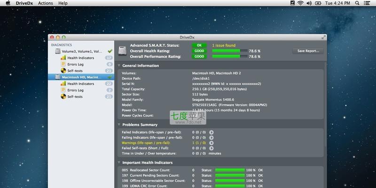Open the Help menu
Image resolution: width=376 pixels, height=188 pixels.
point(63,3)
